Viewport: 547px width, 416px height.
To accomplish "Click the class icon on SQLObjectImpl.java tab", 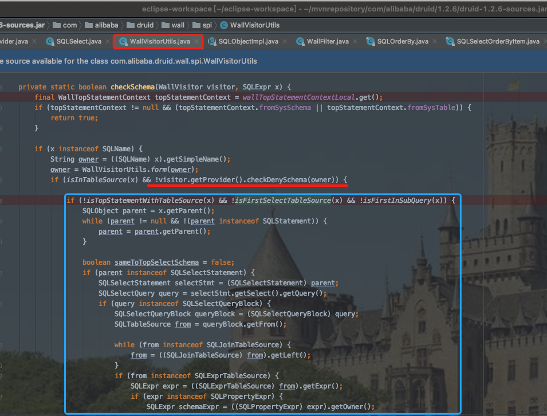I will (212, 41).
